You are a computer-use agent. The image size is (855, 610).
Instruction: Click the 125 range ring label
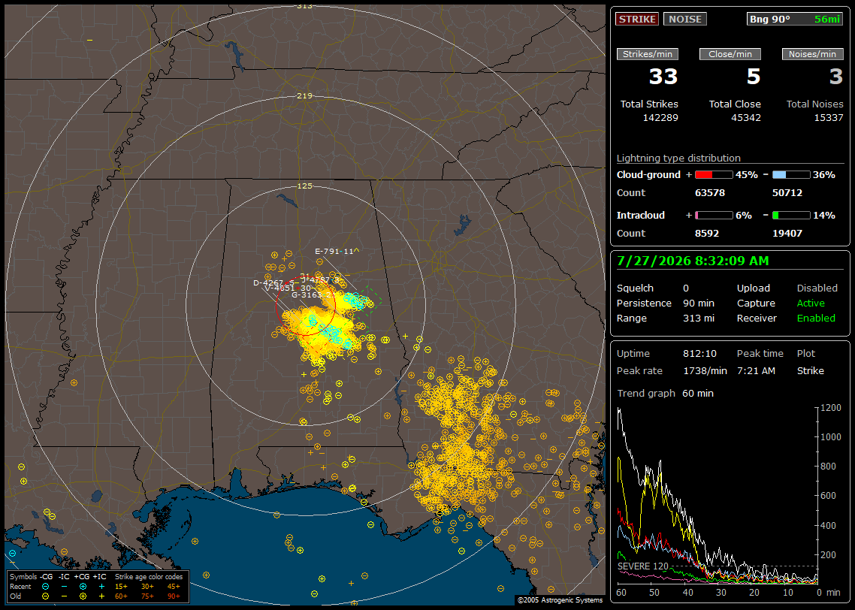point(304,186)
